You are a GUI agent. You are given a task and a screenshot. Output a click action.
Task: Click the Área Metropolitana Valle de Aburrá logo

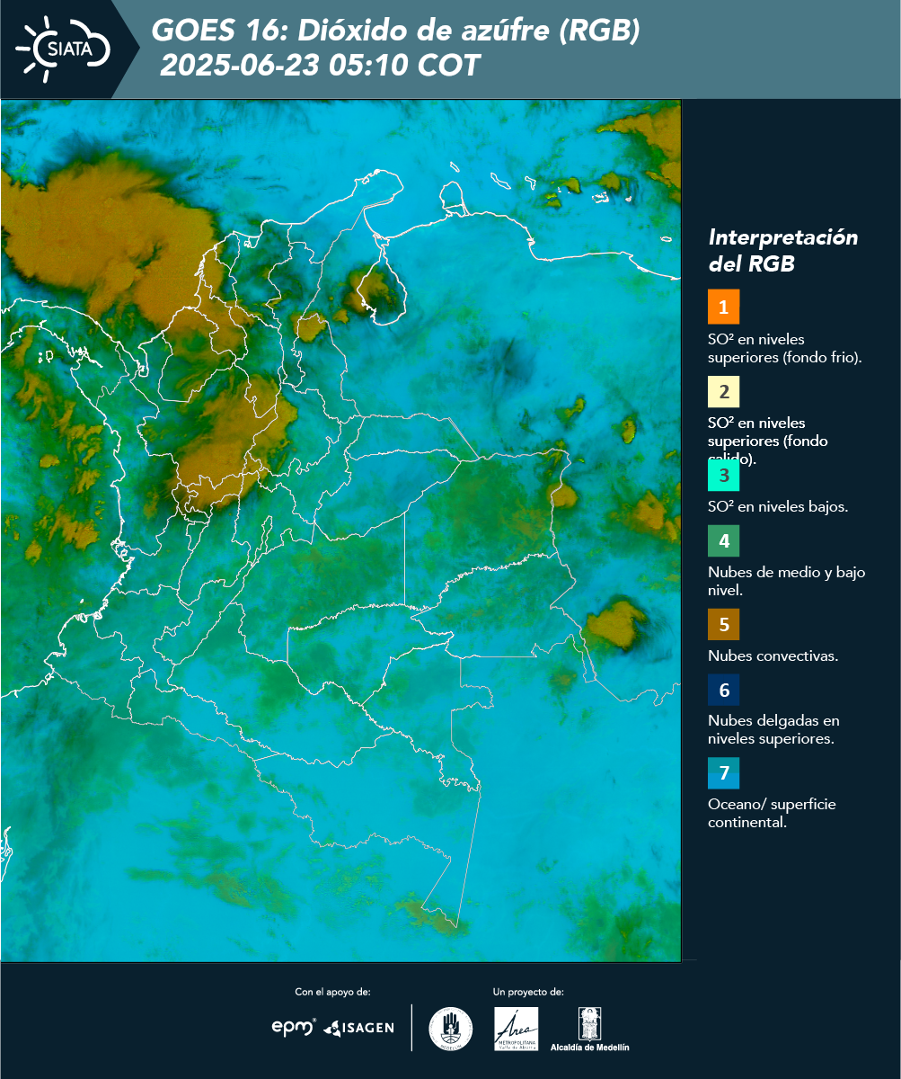(x=517, y=1029)
